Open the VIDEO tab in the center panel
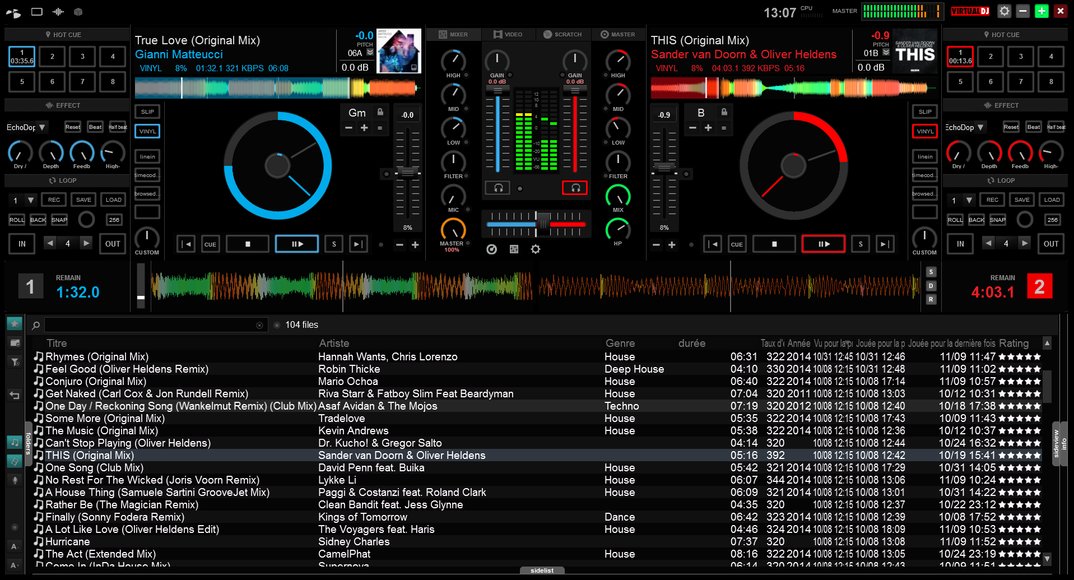Image resolution: width=1074 pixels, height=580 pixels. click(508, 34)
